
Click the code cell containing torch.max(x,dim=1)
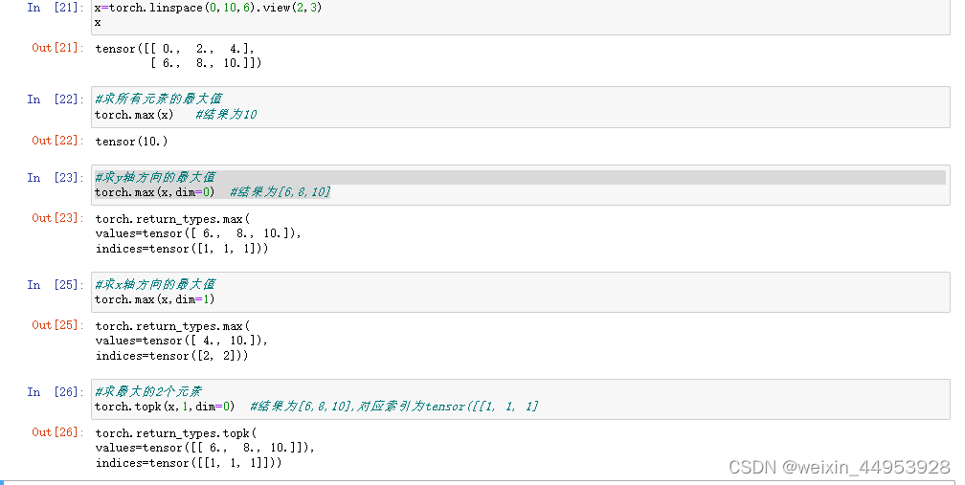(x=521, y=292)
